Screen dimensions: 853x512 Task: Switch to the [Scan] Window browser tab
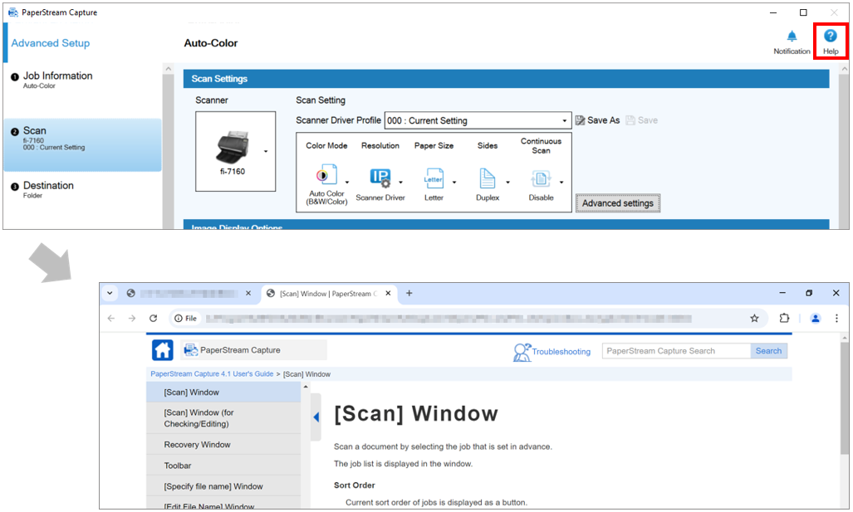[x=329, y=294]
